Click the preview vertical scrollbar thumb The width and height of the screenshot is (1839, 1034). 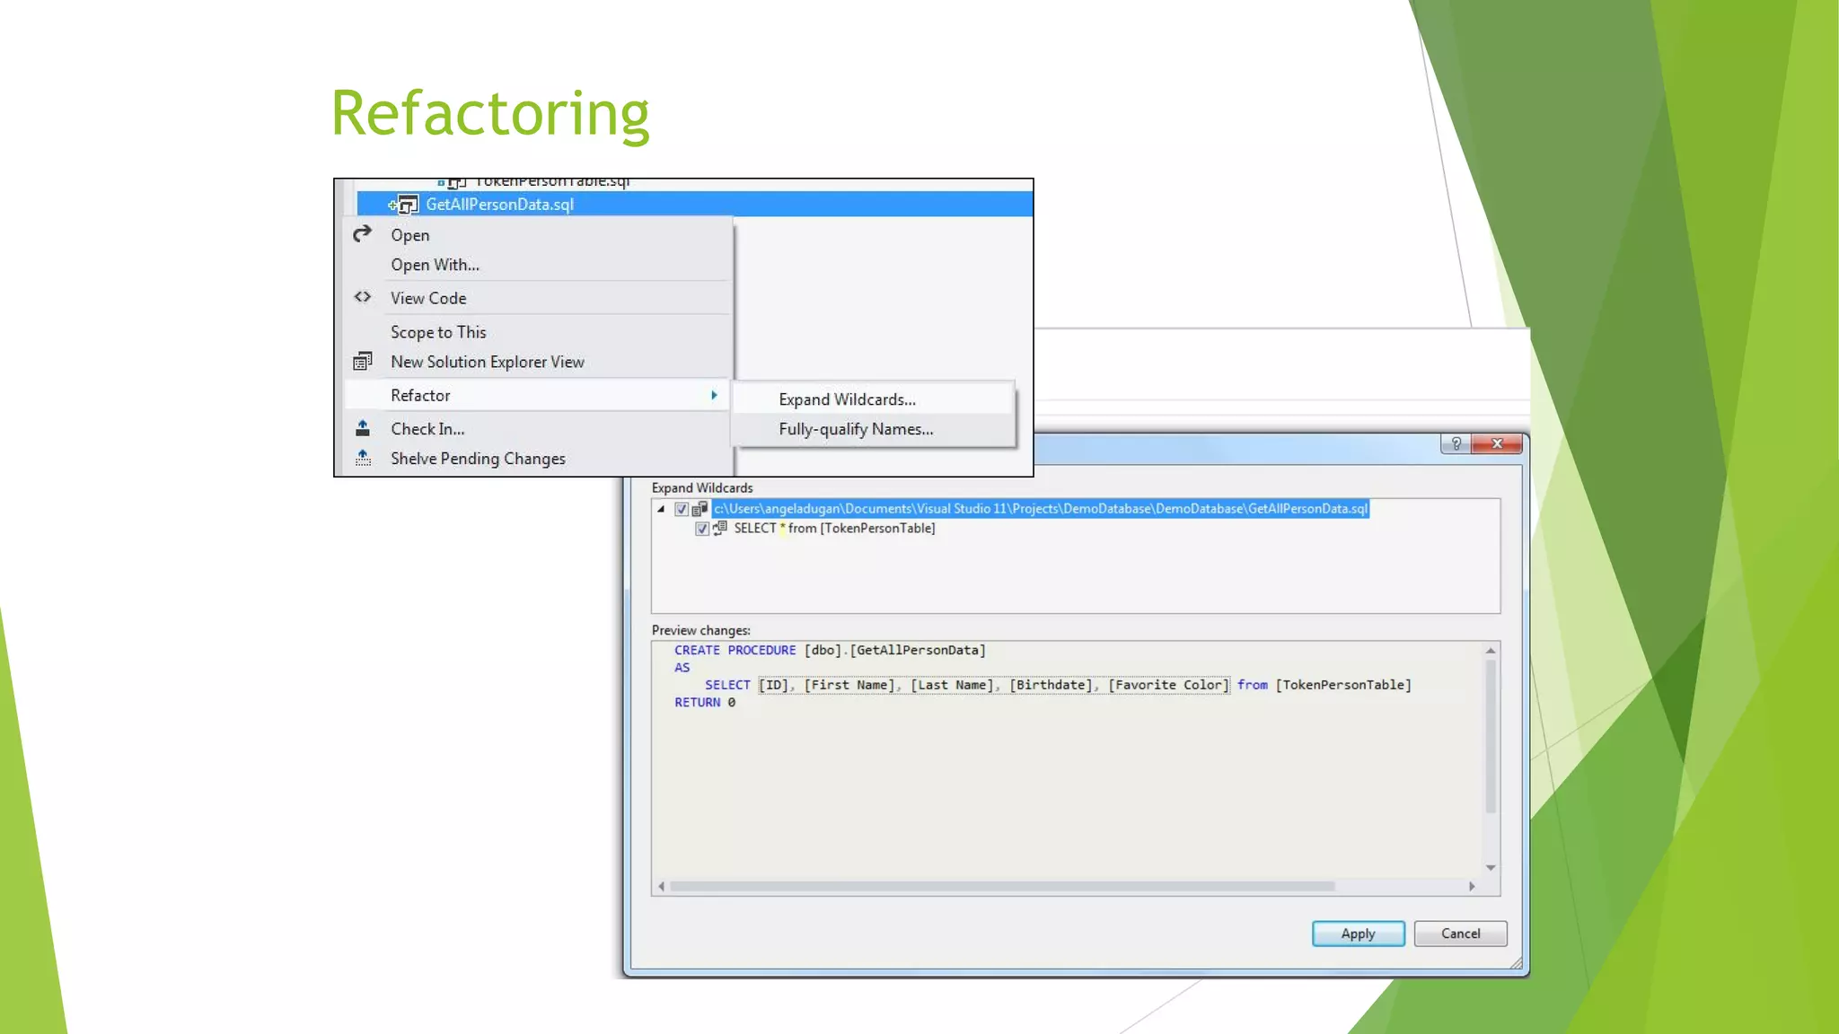tap(1490, 736)
